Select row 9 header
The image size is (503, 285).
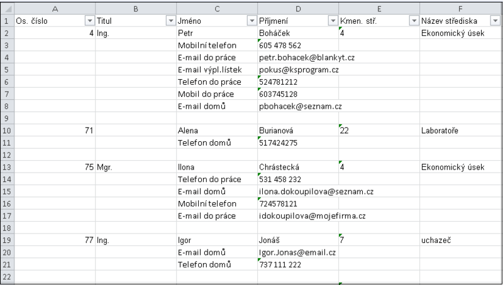tap(8, 118)
